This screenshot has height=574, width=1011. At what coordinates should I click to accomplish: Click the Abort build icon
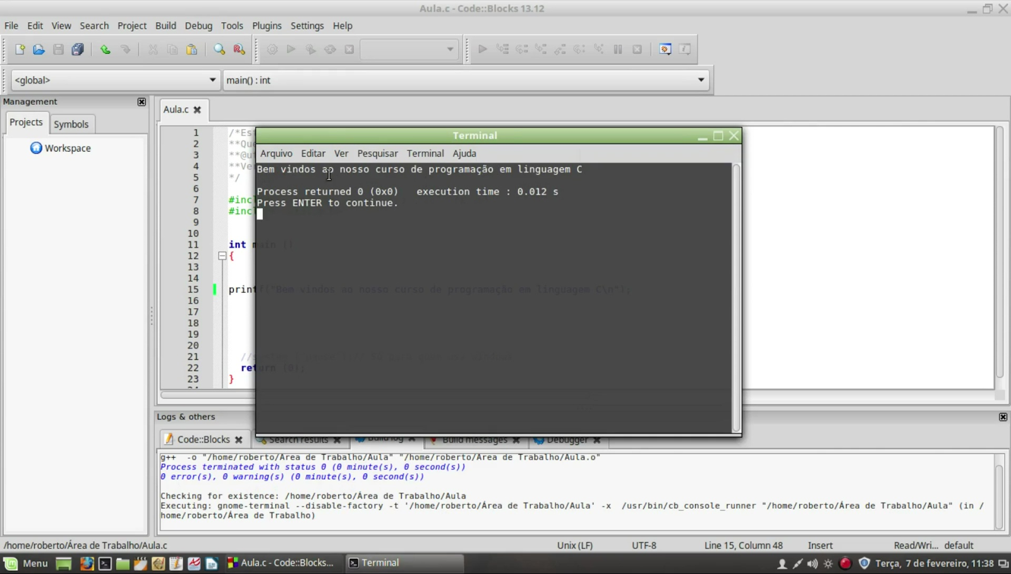tap(349, 49)
